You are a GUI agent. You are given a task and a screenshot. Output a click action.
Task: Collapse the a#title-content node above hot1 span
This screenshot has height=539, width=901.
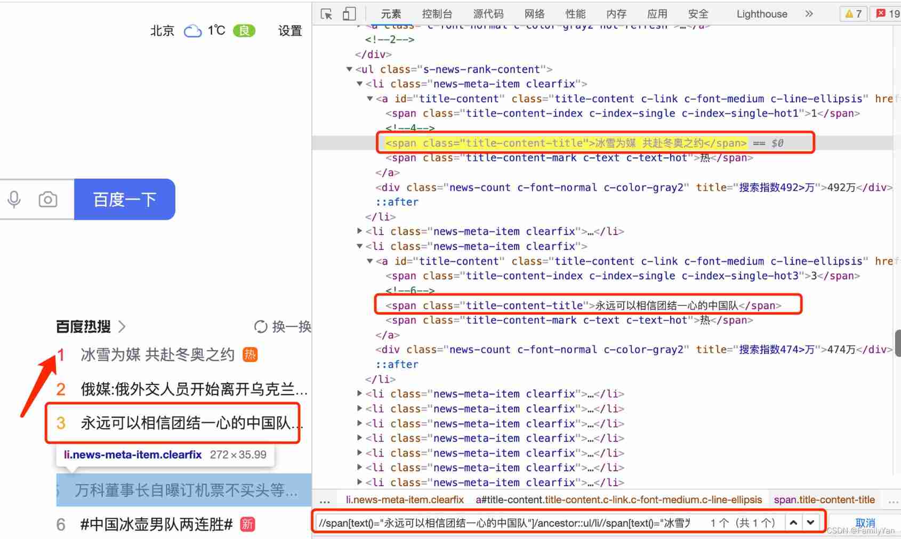[x=369, y=99]
